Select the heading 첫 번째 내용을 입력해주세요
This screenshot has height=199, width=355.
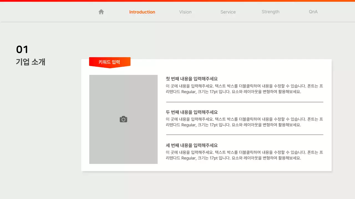pos(191,78)
